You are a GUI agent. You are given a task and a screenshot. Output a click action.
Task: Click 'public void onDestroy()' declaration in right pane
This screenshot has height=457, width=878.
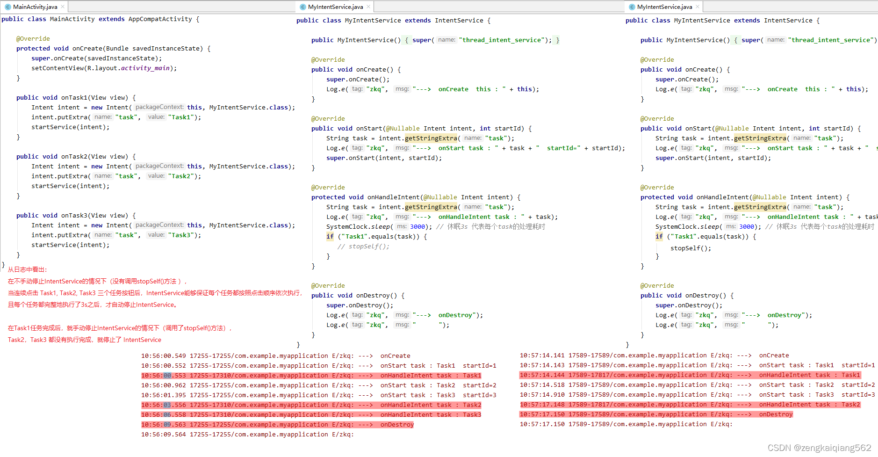[x=687, y=296]
